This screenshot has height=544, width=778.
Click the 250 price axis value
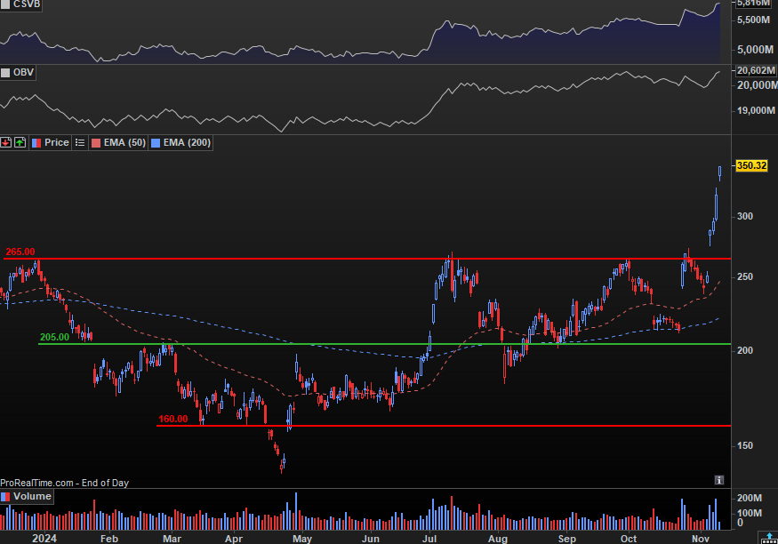click(x=745, y=276)
